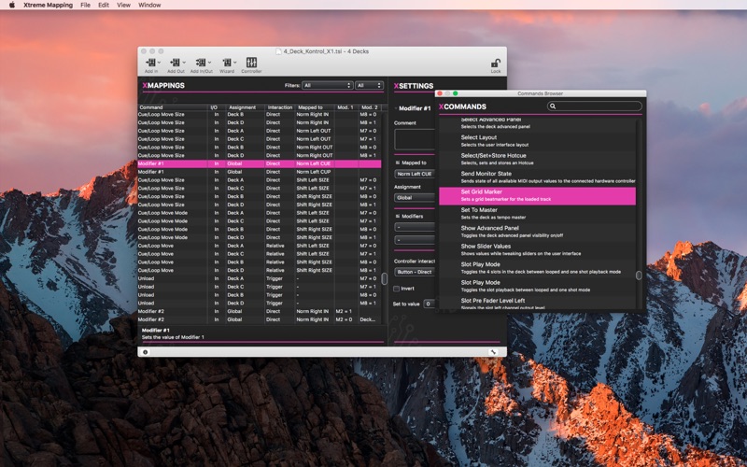Viewport: 747px width, 467px height.
Task: Click the Commands Browser scrollbar thumb
Action: [x=639, y=275]
